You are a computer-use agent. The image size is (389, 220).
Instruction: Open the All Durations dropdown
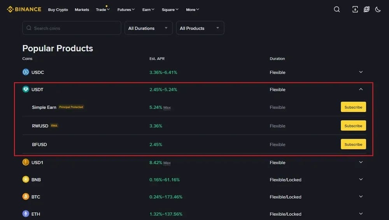(x=148, y=28)
